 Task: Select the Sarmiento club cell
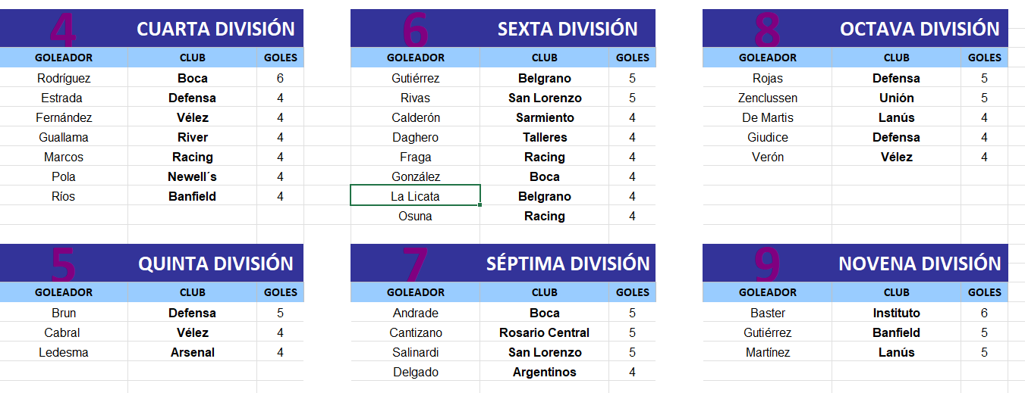coord(545,117)
